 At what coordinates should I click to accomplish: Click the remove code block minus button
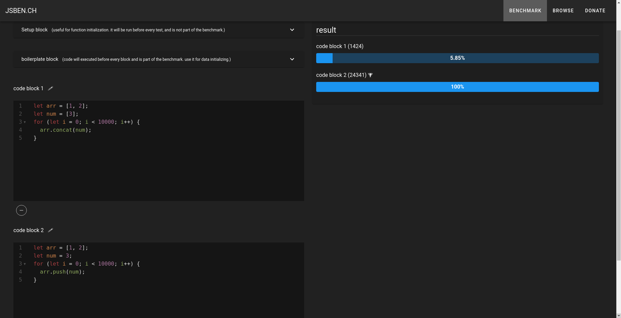(21, 210)
